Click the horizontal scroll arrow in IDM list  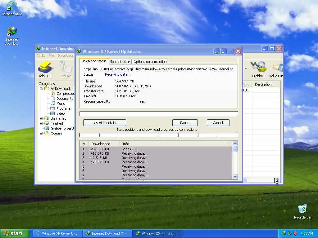coord(278,180)
